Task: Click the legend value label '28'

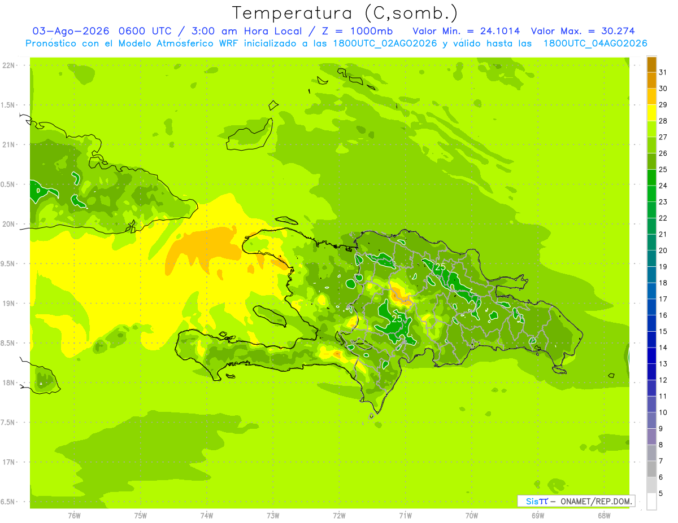Action: pyautogui.click(x=663, y=121)
